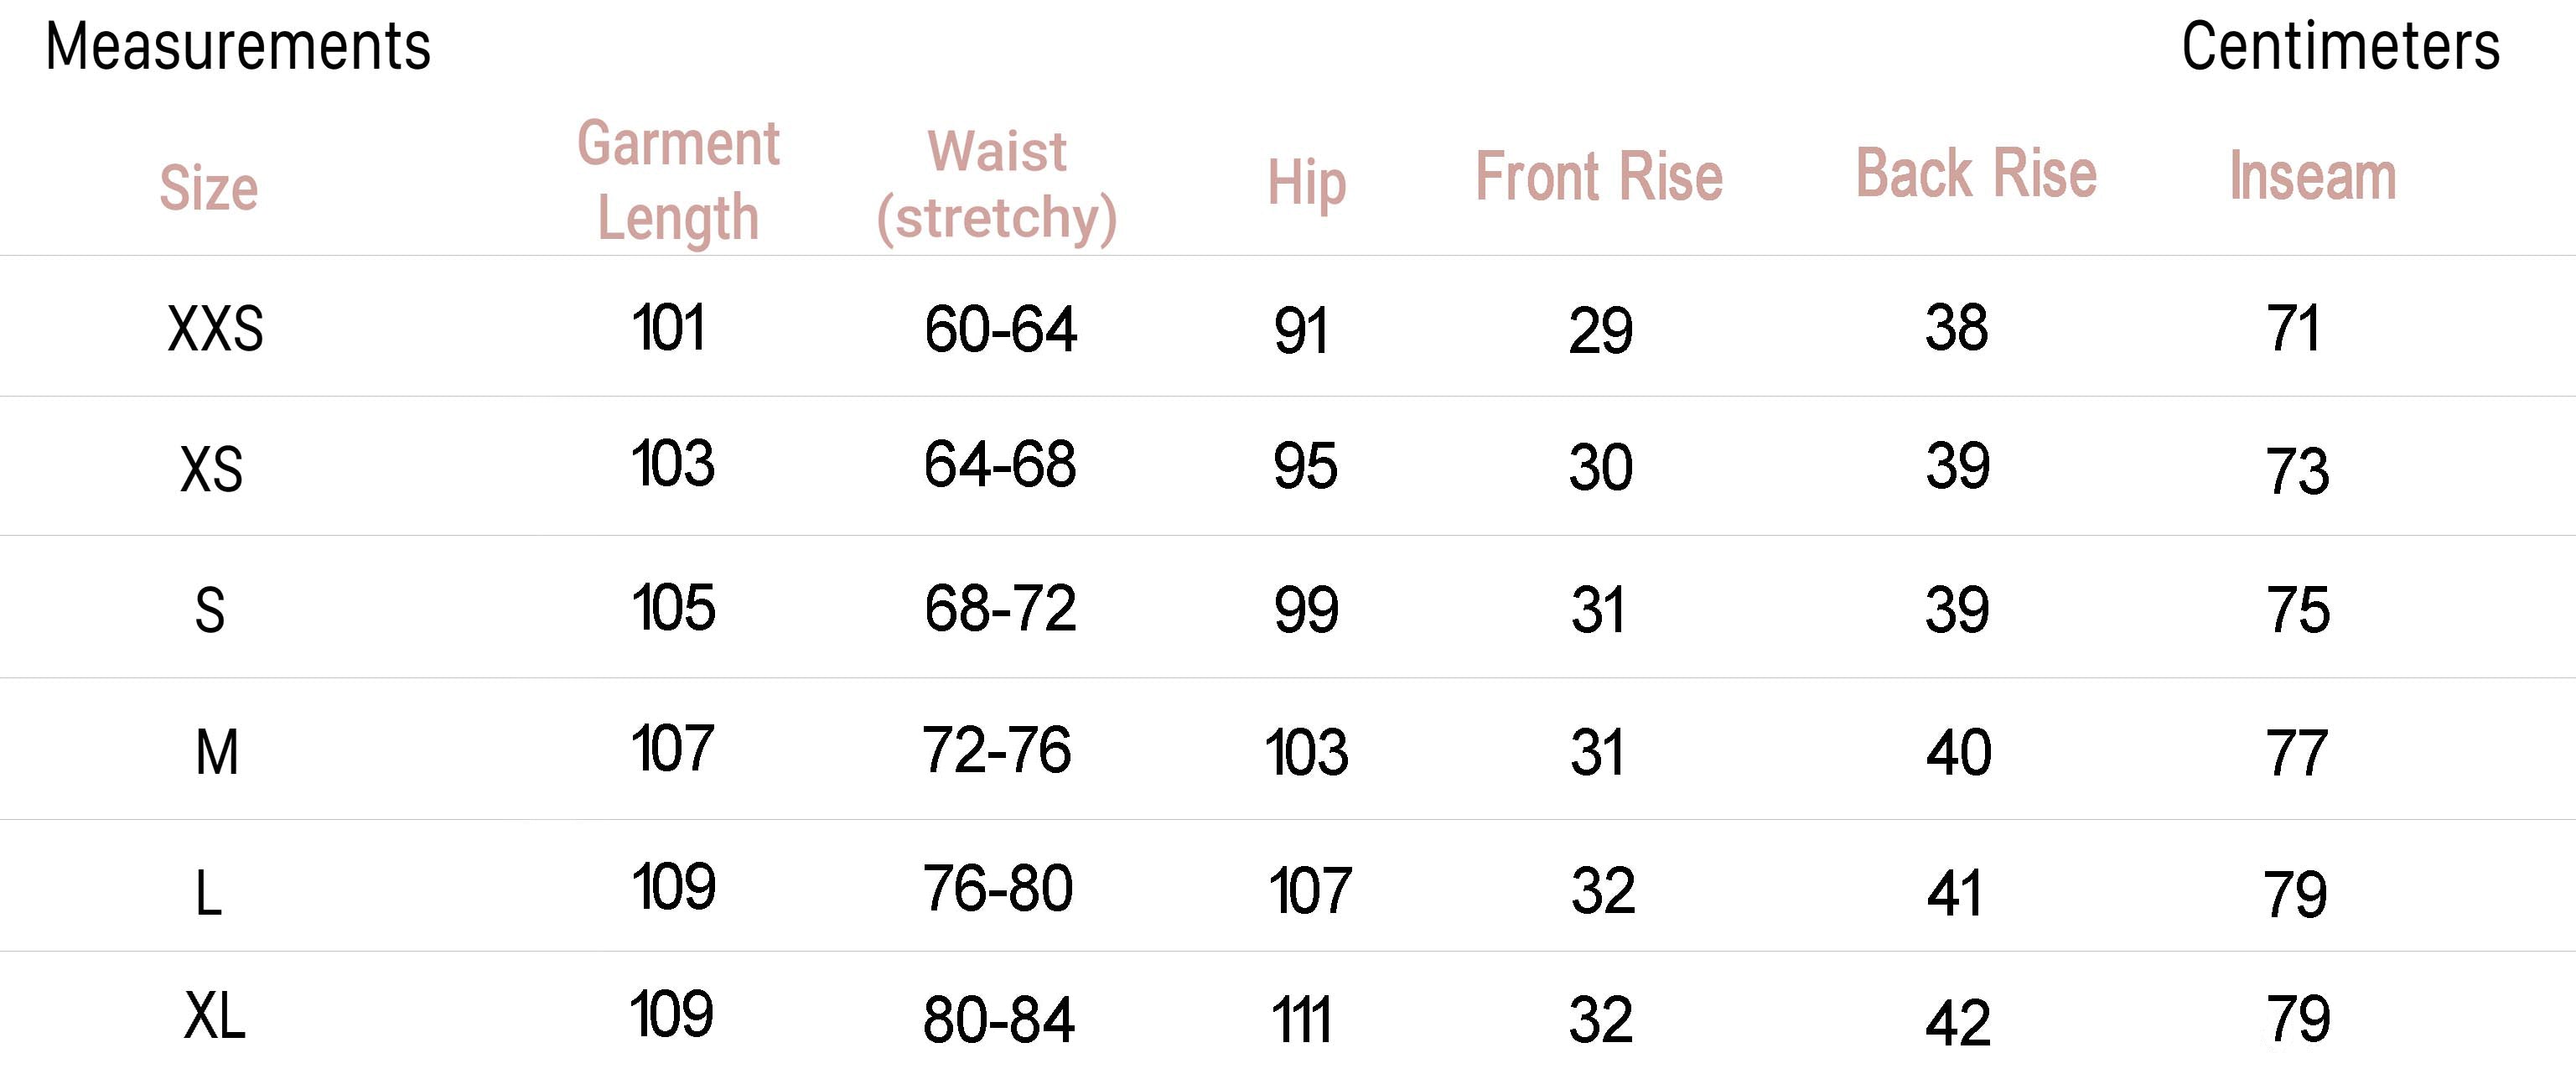Click hip value 111
This screenshot has height=1079, width=2576.
1301,1021
